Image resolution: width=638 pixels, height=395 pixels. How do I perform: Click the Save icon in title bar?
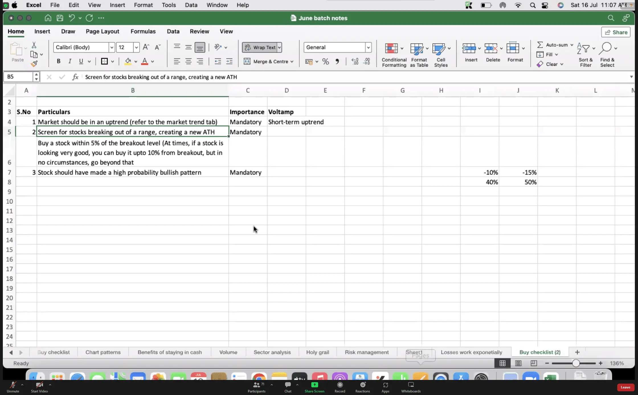tap(60, 18)
